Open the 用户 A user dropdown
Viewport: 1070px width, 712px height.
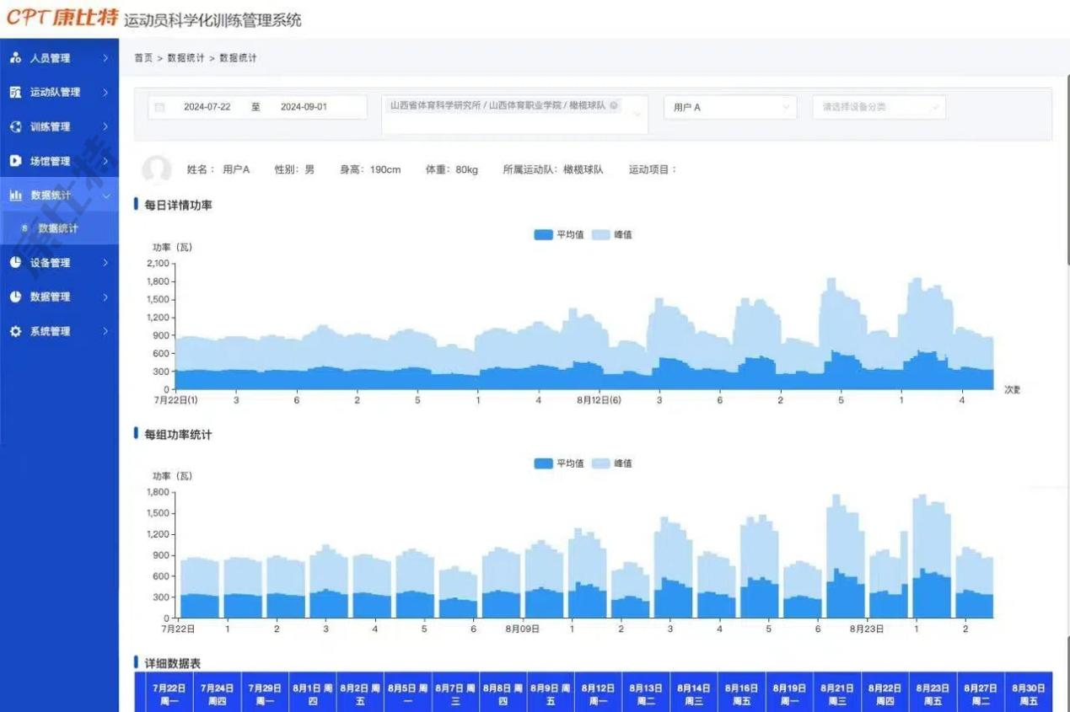tap(729, 108)
